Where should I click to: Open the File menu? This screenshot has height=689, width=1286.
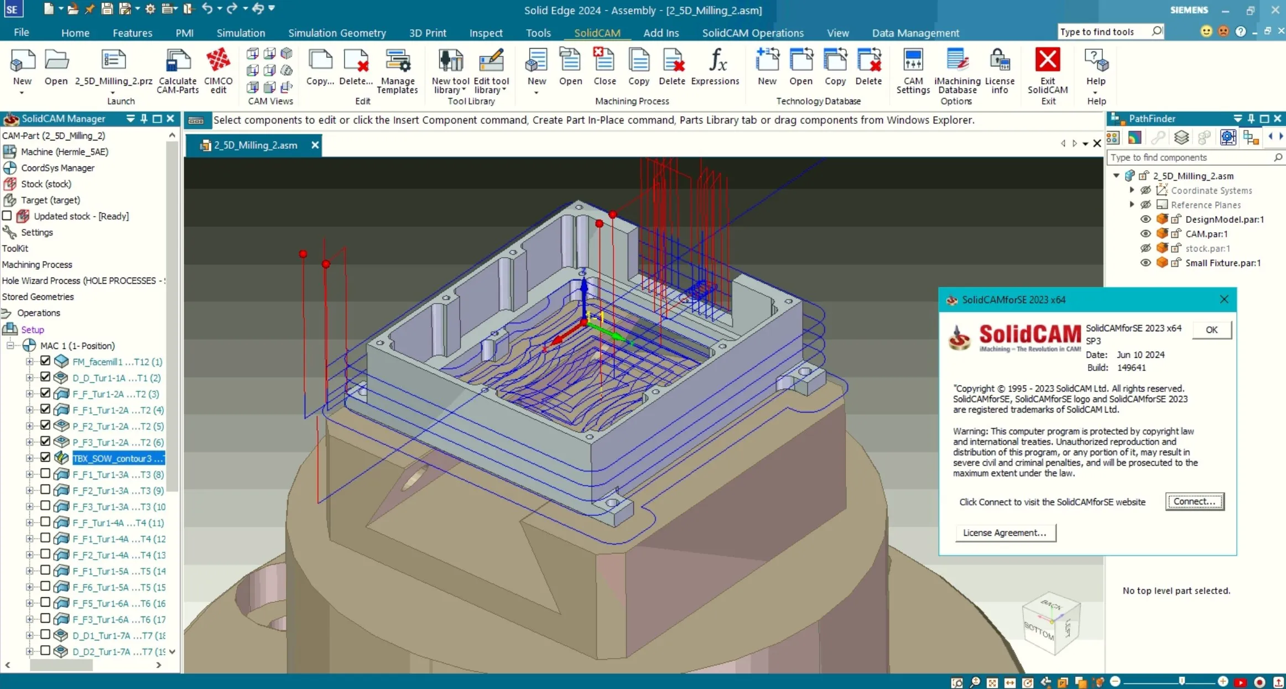(x=21, y=32)
